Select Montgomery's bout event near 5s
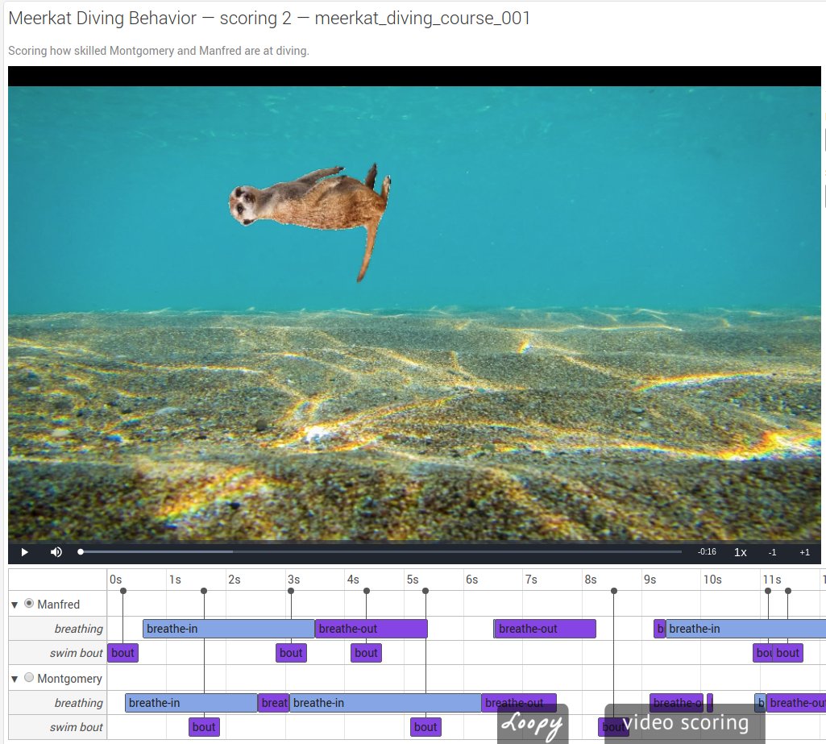The width and height of the screenshot is (826, 744). point(425,727)
